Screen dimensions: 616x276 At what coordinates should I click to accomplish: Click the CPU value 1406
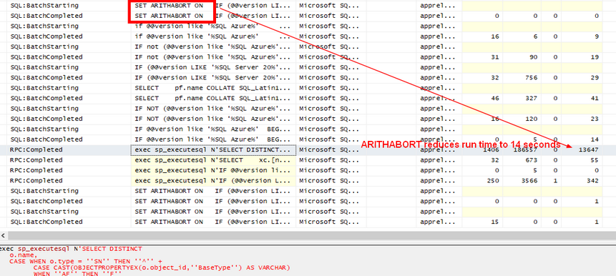[491, 149]
